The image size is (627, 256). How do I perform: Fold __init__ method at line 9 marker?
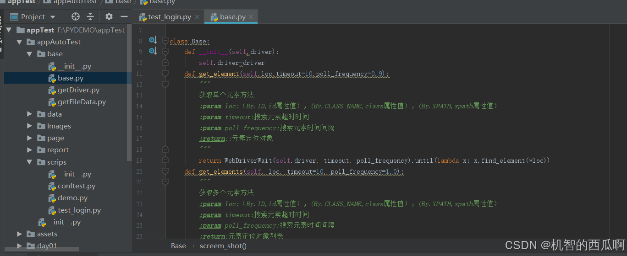point(165,52)
